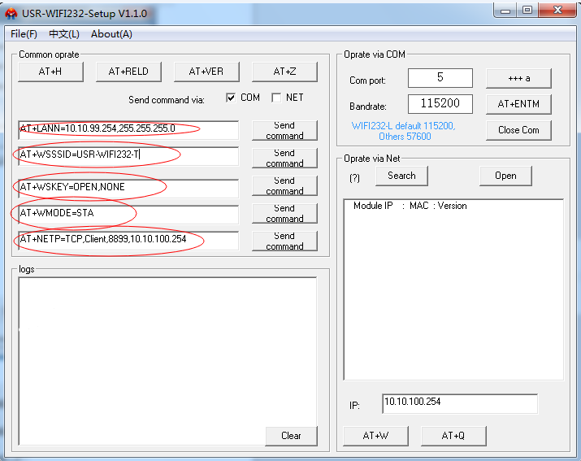Click the IP address input field
This screenshot has height=461, width=581.
coord(459,403)
